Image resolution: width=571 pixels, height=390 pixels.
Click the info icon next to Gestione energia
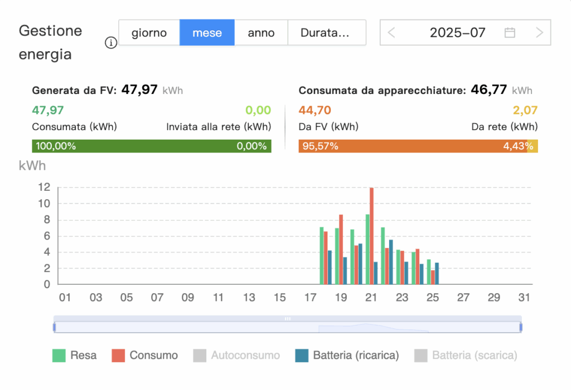pyautogui.click(x=111, y=43)
